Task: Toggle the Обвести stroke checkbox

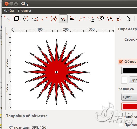Action: coord(121,62)
